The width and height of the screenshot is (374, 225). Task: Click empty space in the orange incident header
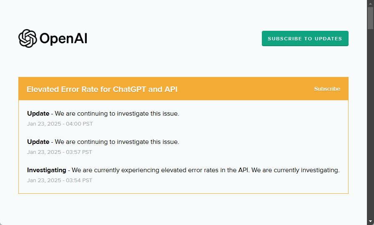[x=246, y=89]
